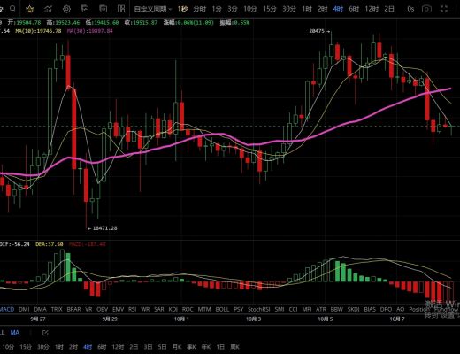Select 2日 in the top toolbar
The width and height of the screenshot is (460, 354).
tap(389, 9)
